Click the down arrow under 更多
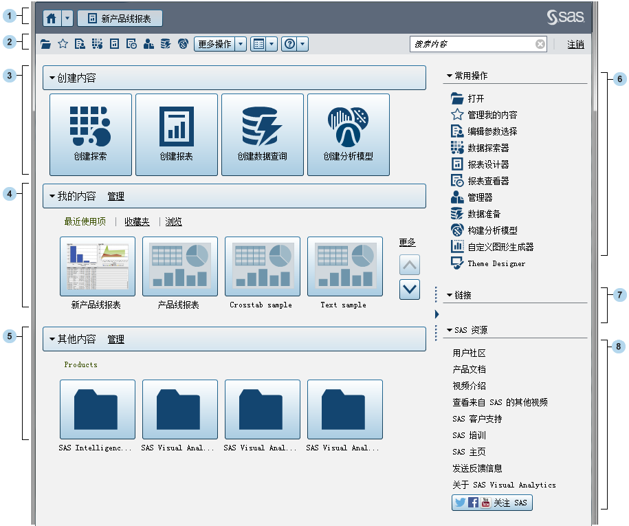 pos(409,289)
